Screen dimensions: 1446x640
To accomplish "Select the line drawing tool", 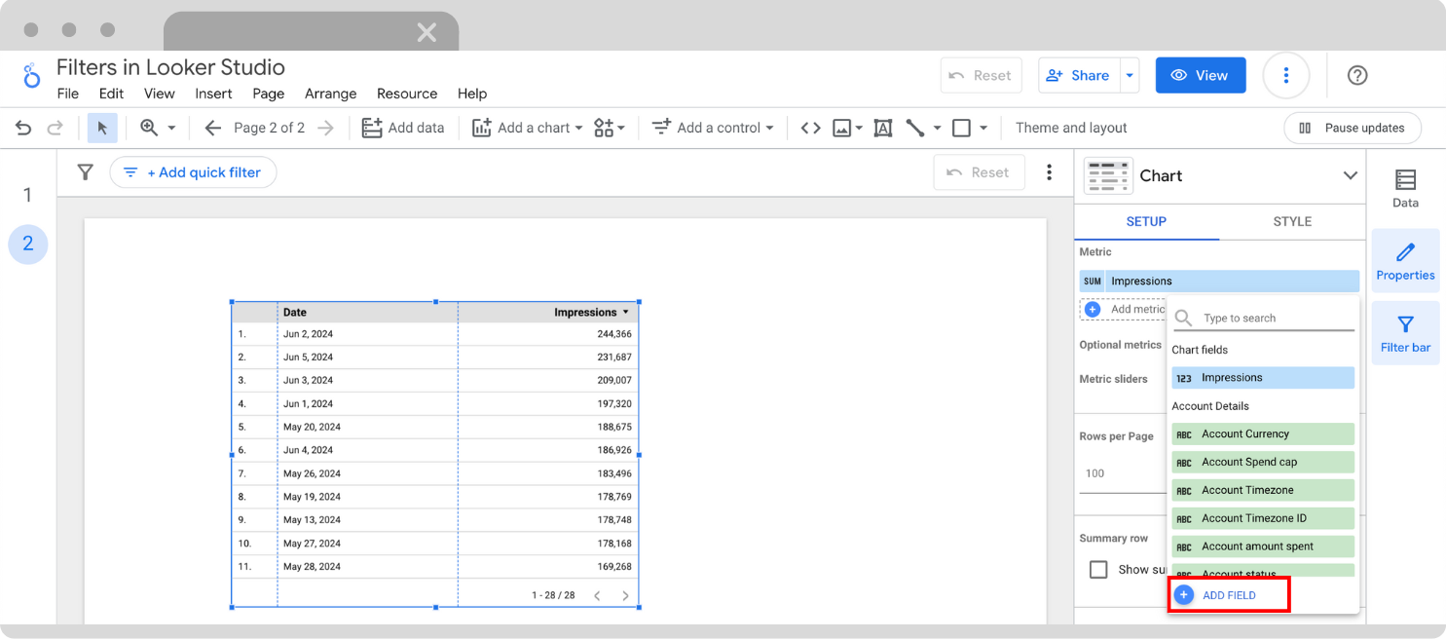I will [x=916, y=128].
